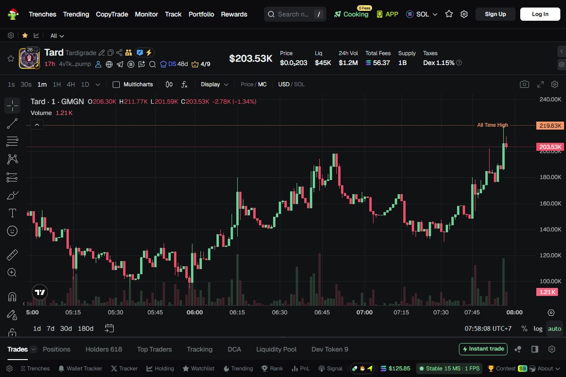Select the 1H timeframe interval
The width and height of the screenshot is (566, 377).
pyautogui.click(x=57, y=84)
